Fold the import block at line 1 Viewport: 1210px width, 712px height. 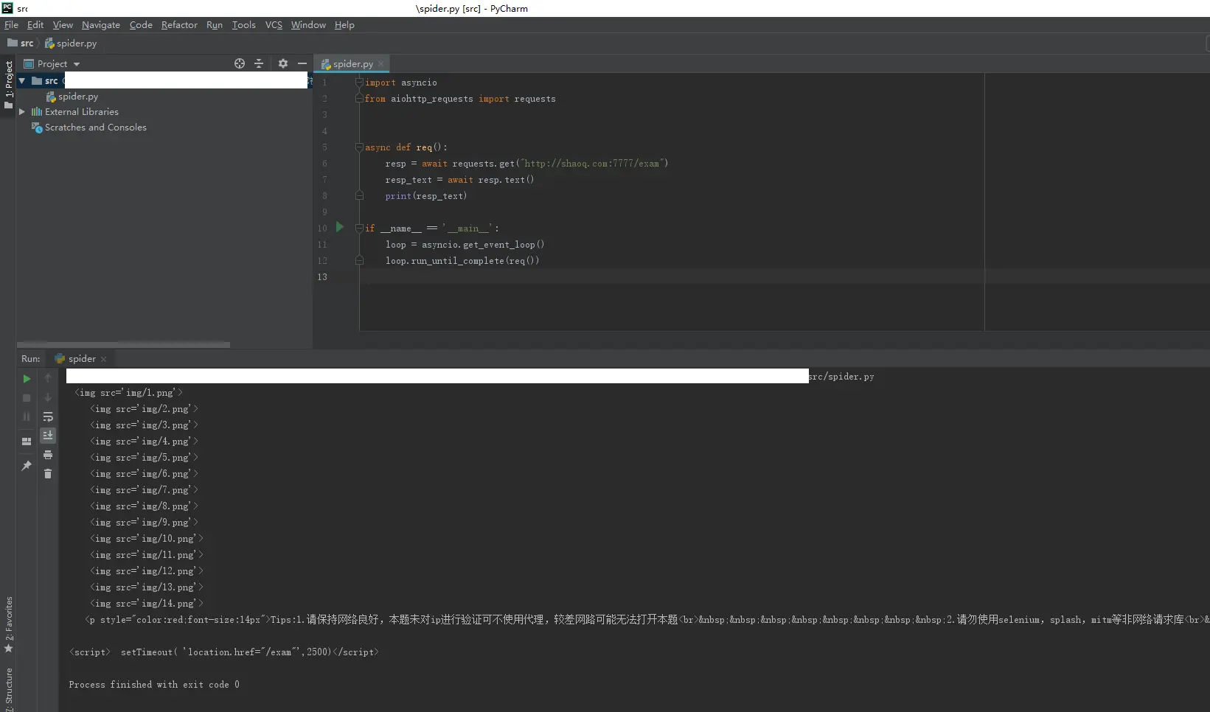coord(359,83)
